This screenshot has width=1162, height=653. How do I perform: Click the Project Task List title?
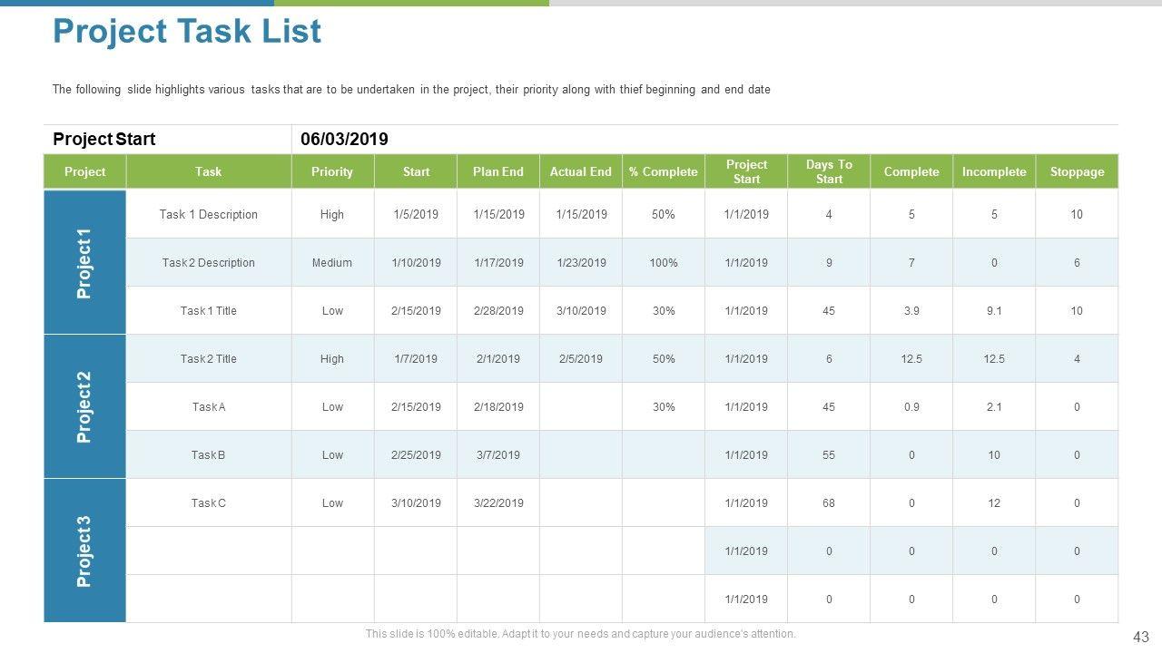coord(187,32)
